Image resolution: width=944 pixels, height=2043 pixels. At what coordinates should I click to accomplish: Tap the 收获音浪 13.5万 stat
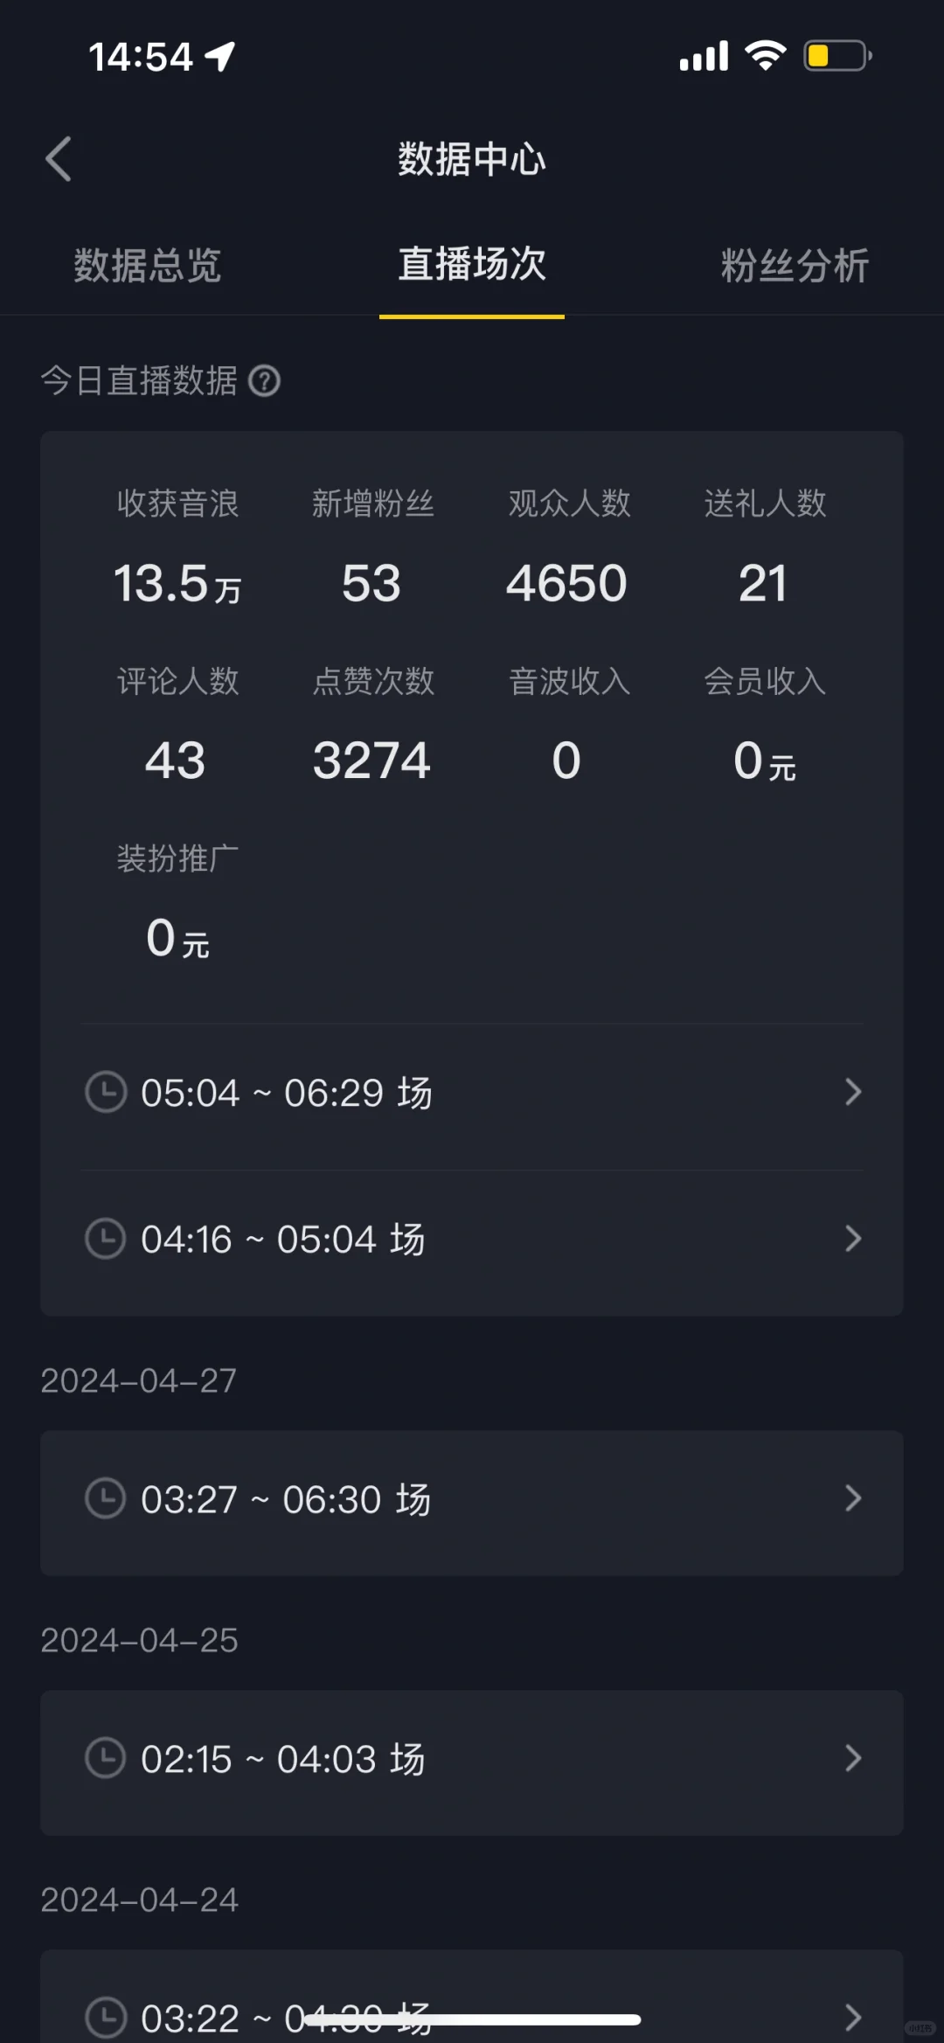point(177,583)
